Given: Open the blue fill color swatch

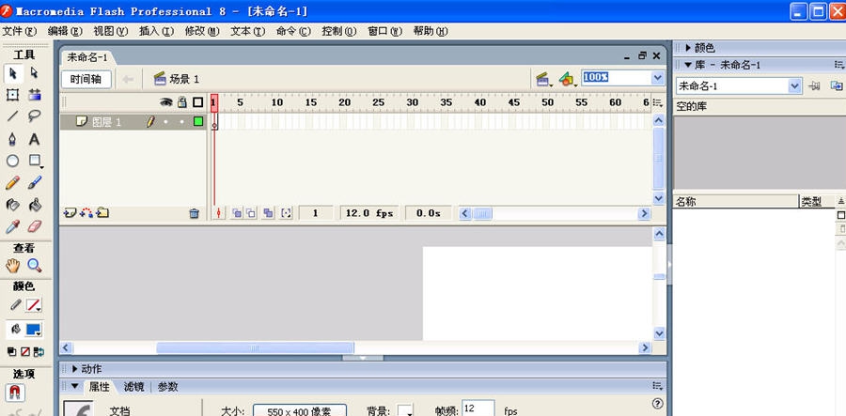Looking at the screenshot, I should click(35, 330).
